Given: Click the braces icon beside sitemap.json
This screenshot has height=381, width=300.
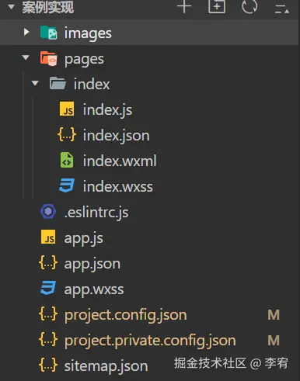Looking at the screenshot, I should click(x=48, y=365).
